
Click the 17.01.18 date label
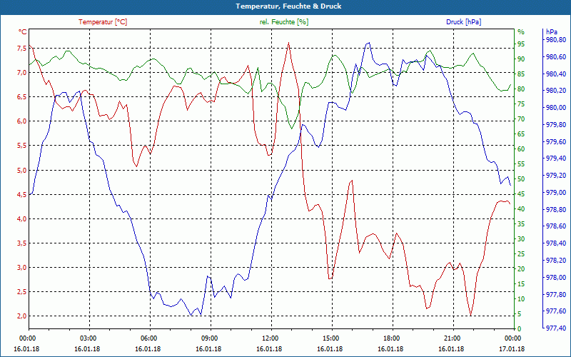(x=512, y=348)
